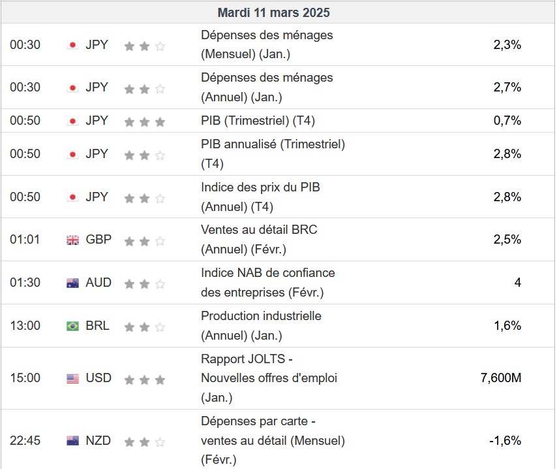Click the Brazil flag next to BRL

pyautogui.click(x=72, y=326)
